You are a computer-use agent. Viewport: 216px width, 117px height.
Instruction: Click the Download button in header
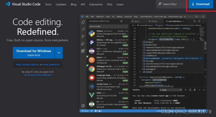click(x=201, y=4)
